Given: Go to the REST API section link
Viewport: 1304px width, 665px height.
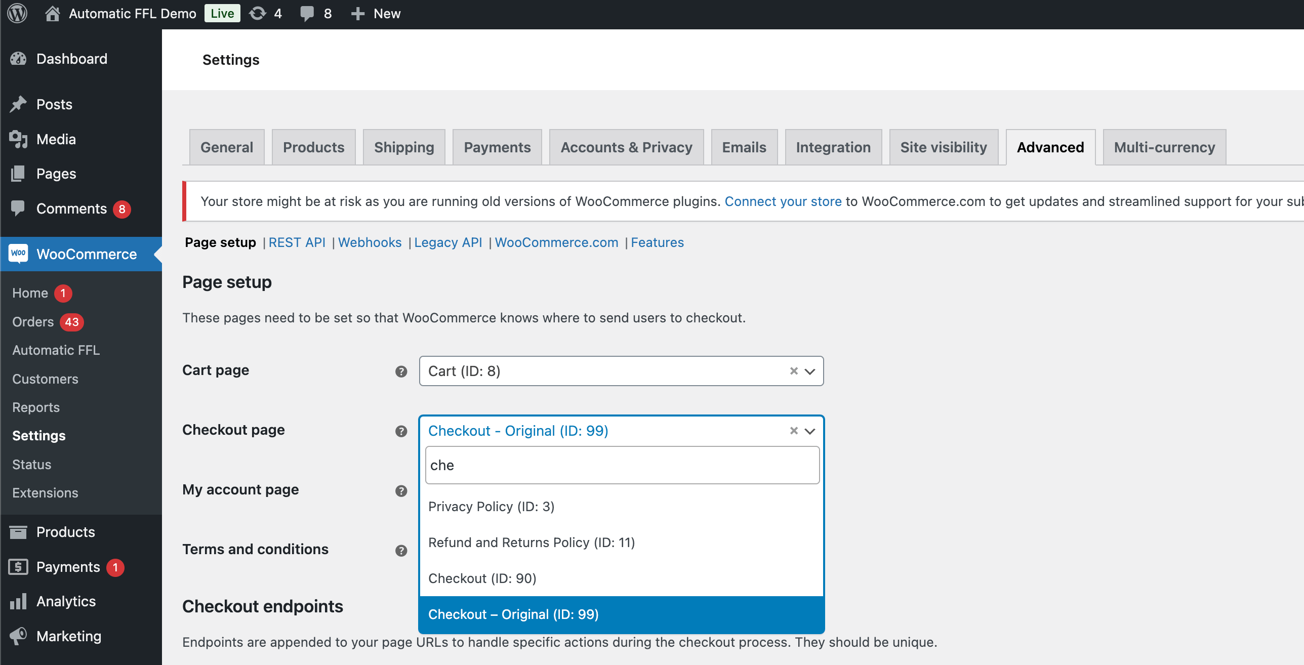Looking at the screenshot, I should click(x=297, y=242).
